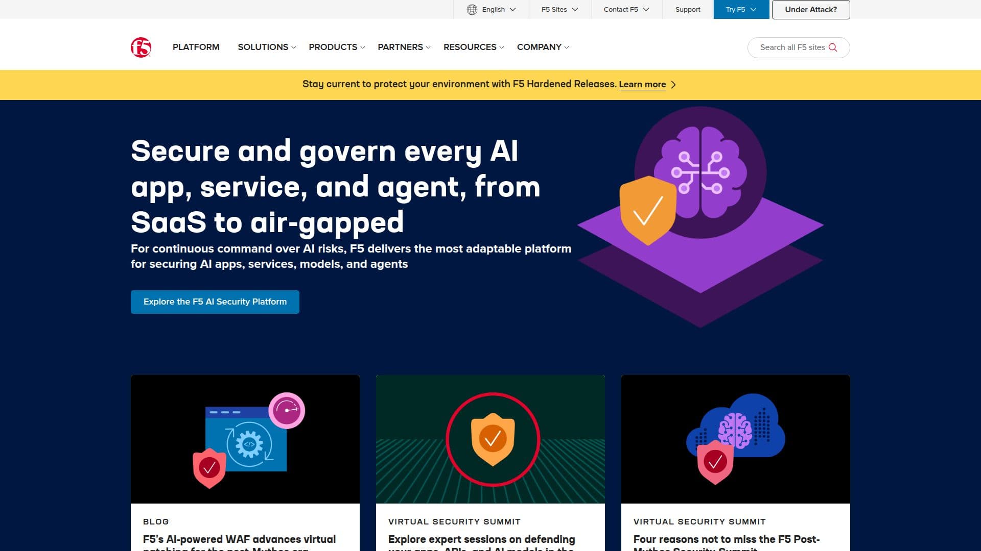The height and width of the screenshot is (551, 981).
Task: Click the F5 logo icon
Action: (141, 47)
